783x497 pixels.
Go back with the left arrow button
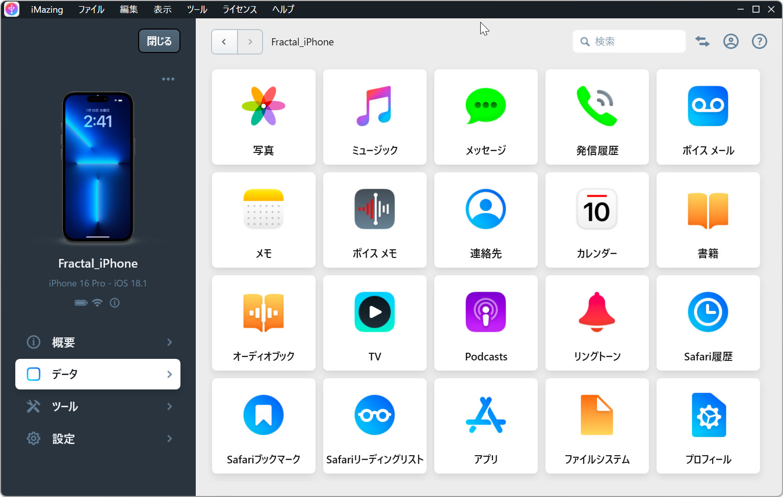(x=224, y=42)
